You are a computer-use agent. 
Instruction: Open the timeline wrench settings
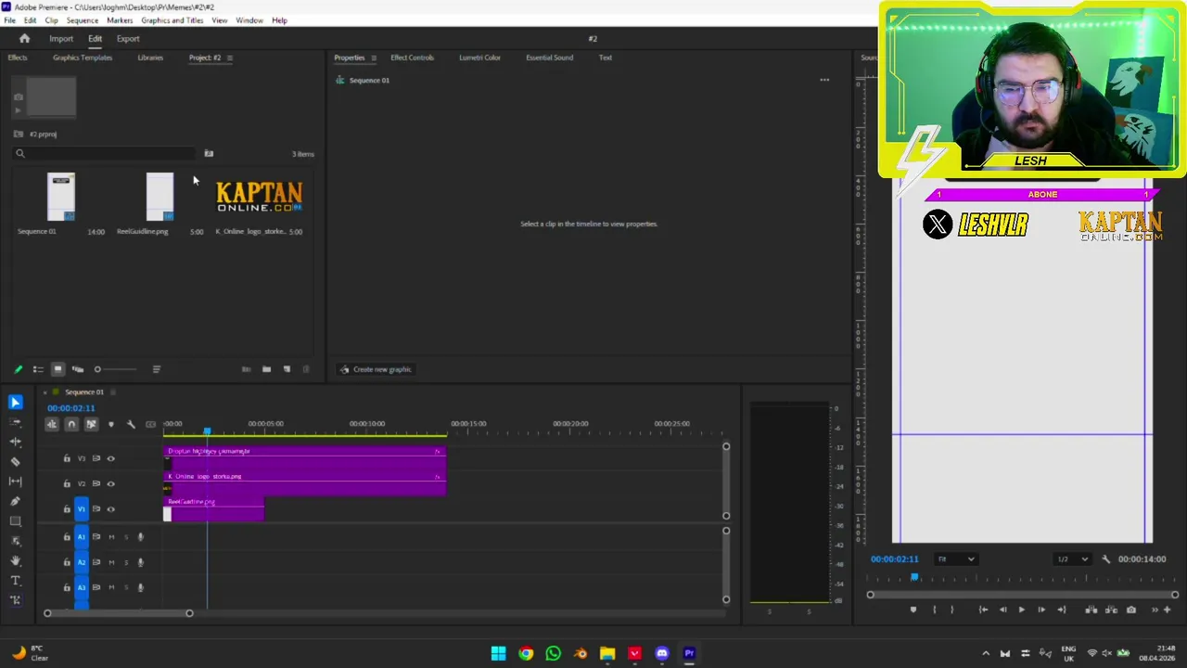(131, 424)
